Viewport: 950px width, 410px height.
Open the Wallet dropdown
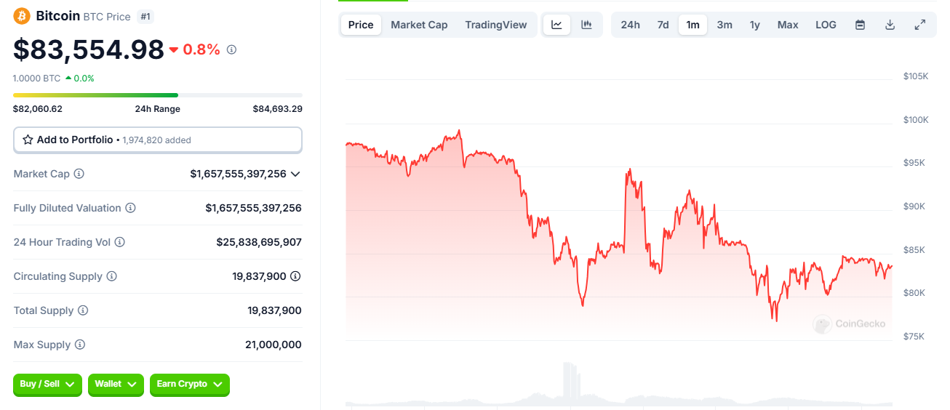coord(115,385)
